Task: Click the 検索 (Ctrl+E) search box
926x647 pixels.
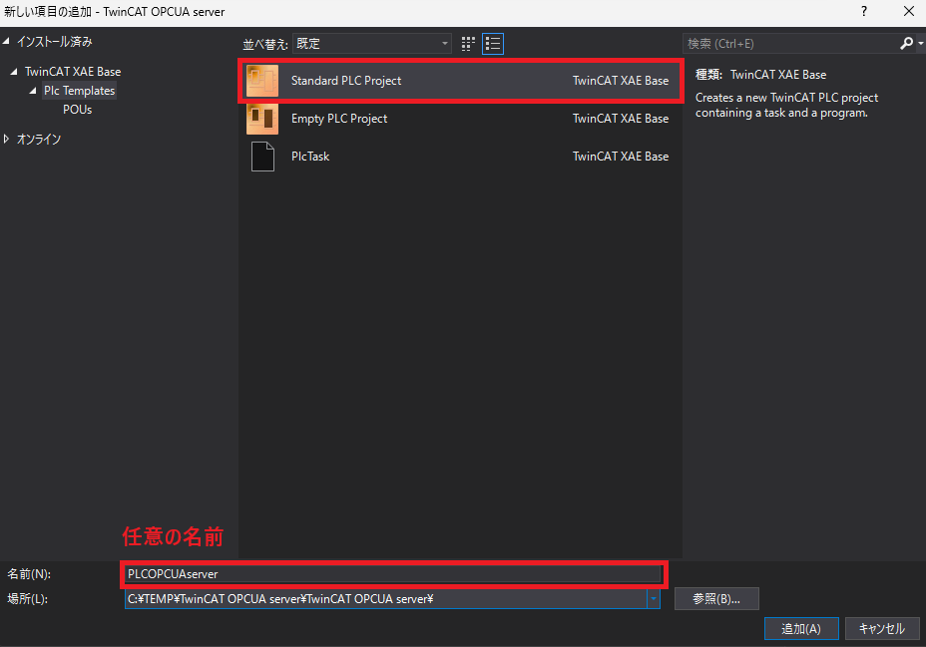Action: 790,44
